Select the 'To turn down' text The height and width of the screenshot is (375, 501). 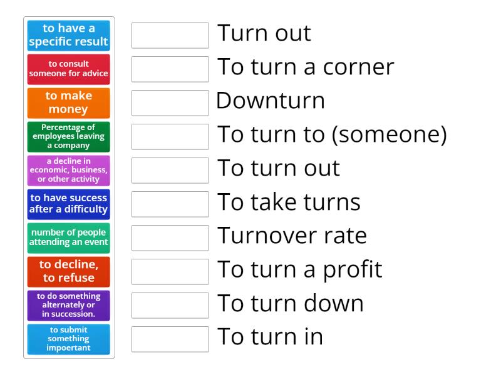pyautogui.click(x=290, y=303)
